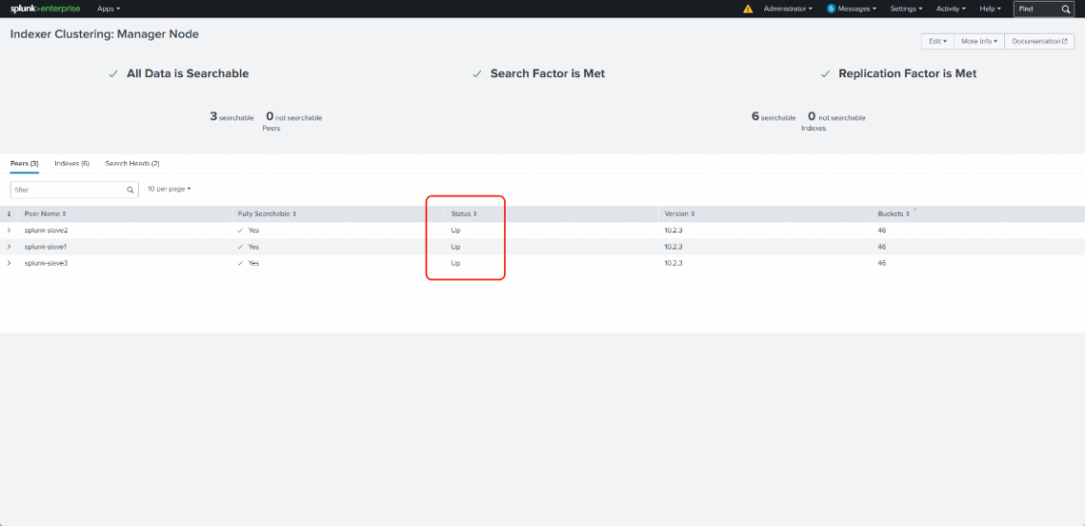
Task: Click the version 10.2.3 of splunk-slave2
Action: click(x=674, y=230)
